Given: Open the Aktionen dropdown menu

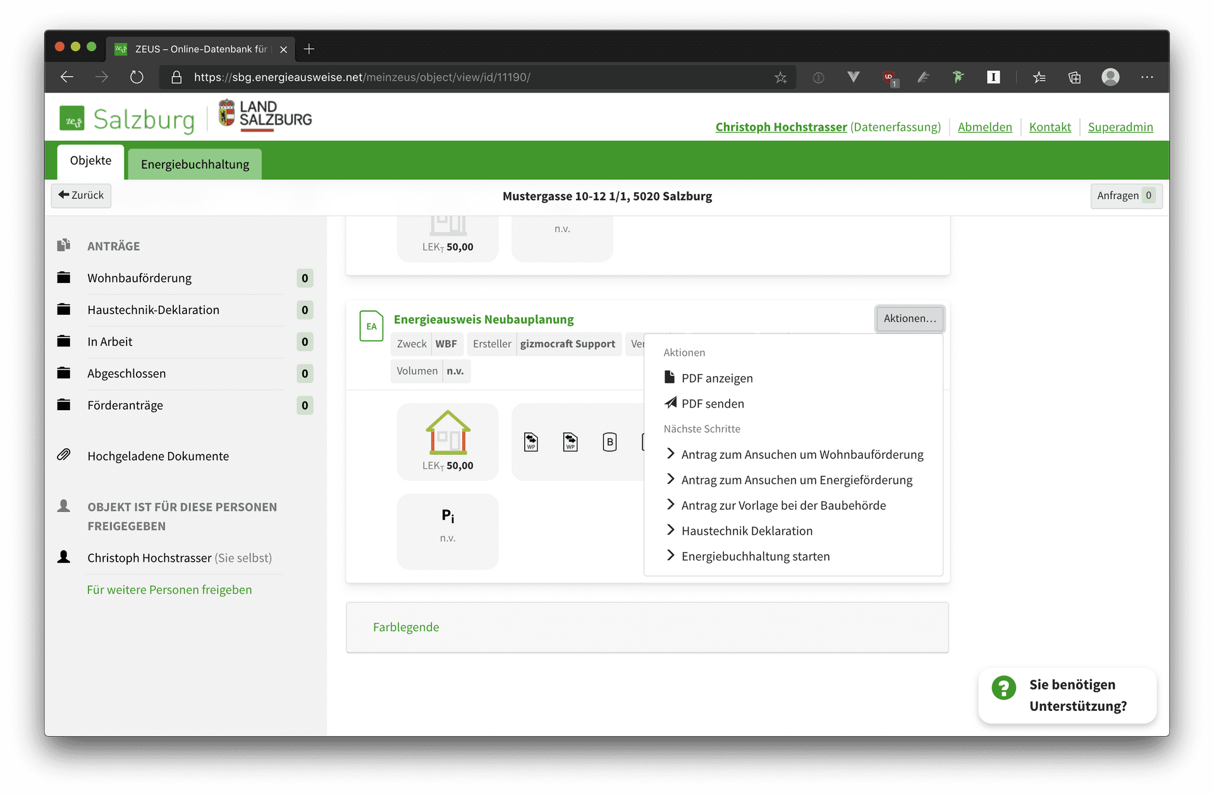Looking at the screenshot, I should click(909, 319).
